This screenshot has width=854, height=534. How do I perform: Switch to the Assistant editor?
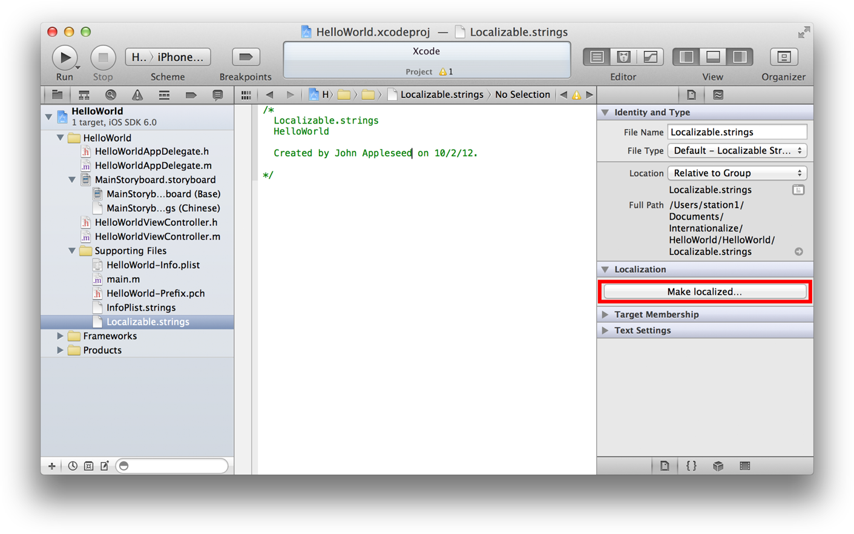(623, 57)
